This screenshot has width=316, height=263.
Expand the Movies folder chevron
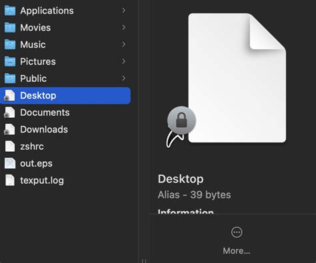124,27
